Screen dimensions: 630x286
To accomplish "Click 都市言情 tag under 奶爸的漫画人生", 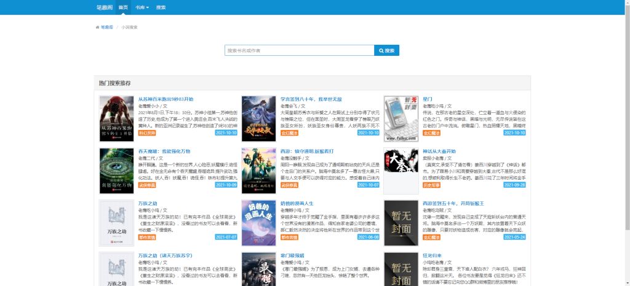I will (289, 237).
